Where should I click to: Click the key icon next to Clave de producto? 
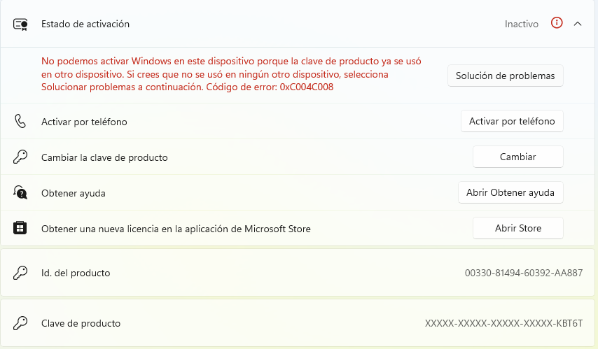[20, 323]
